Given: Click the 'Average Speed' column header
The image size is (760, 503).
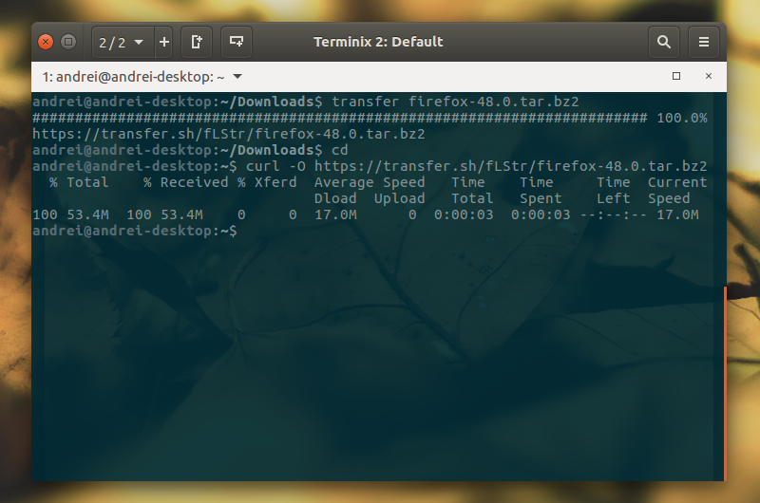Looking at the screenshot, I should 370,182.
